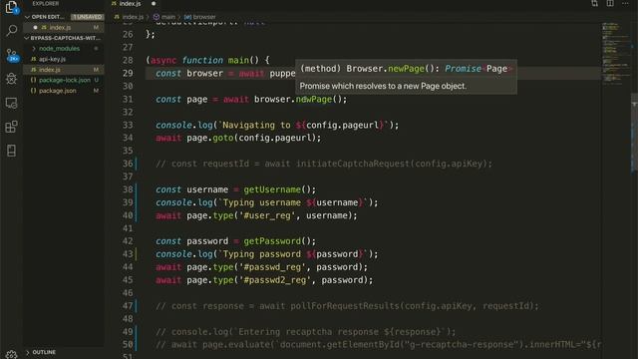Split the editor to the right
The width and height of the screenshot is (638, 359).
pos(610,3)
